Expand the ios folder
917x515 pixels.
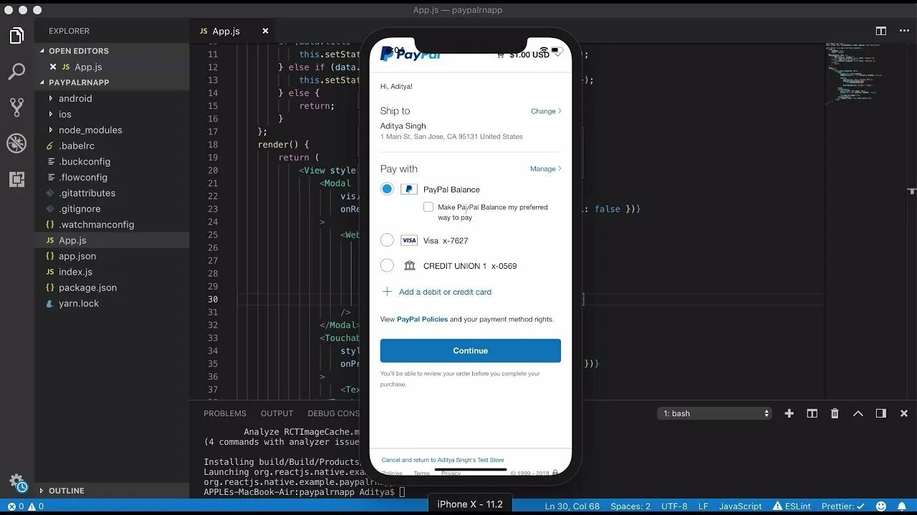point(65,114)
